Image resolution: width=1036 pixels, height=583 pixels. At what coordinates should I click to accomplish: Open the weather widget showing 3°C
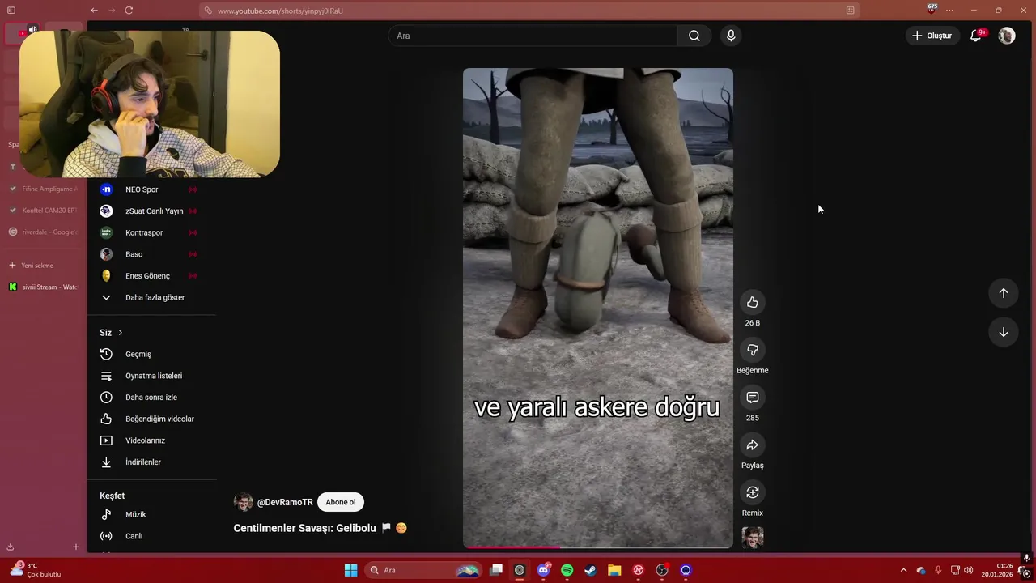[x=36, y=570]
